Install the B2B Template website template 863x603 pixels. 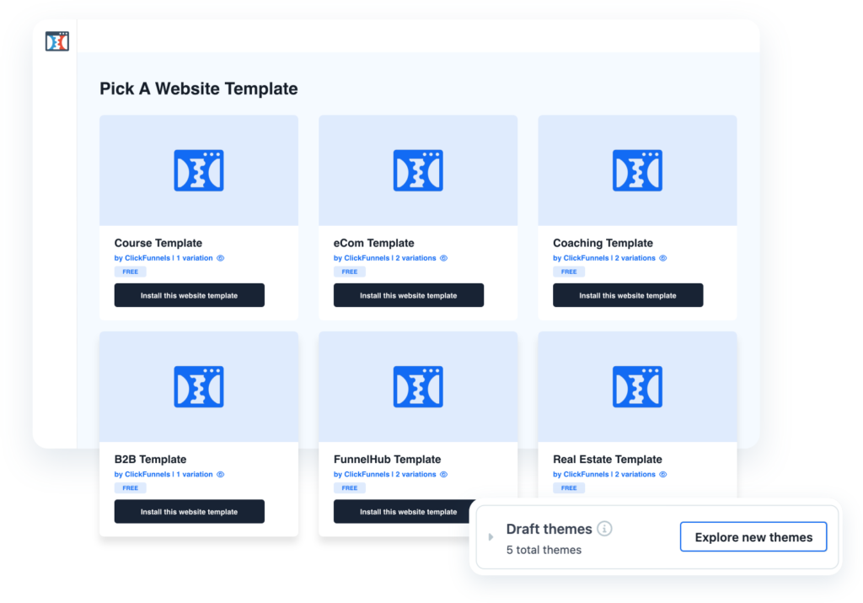pyautogui.click(x=190, y=512)
